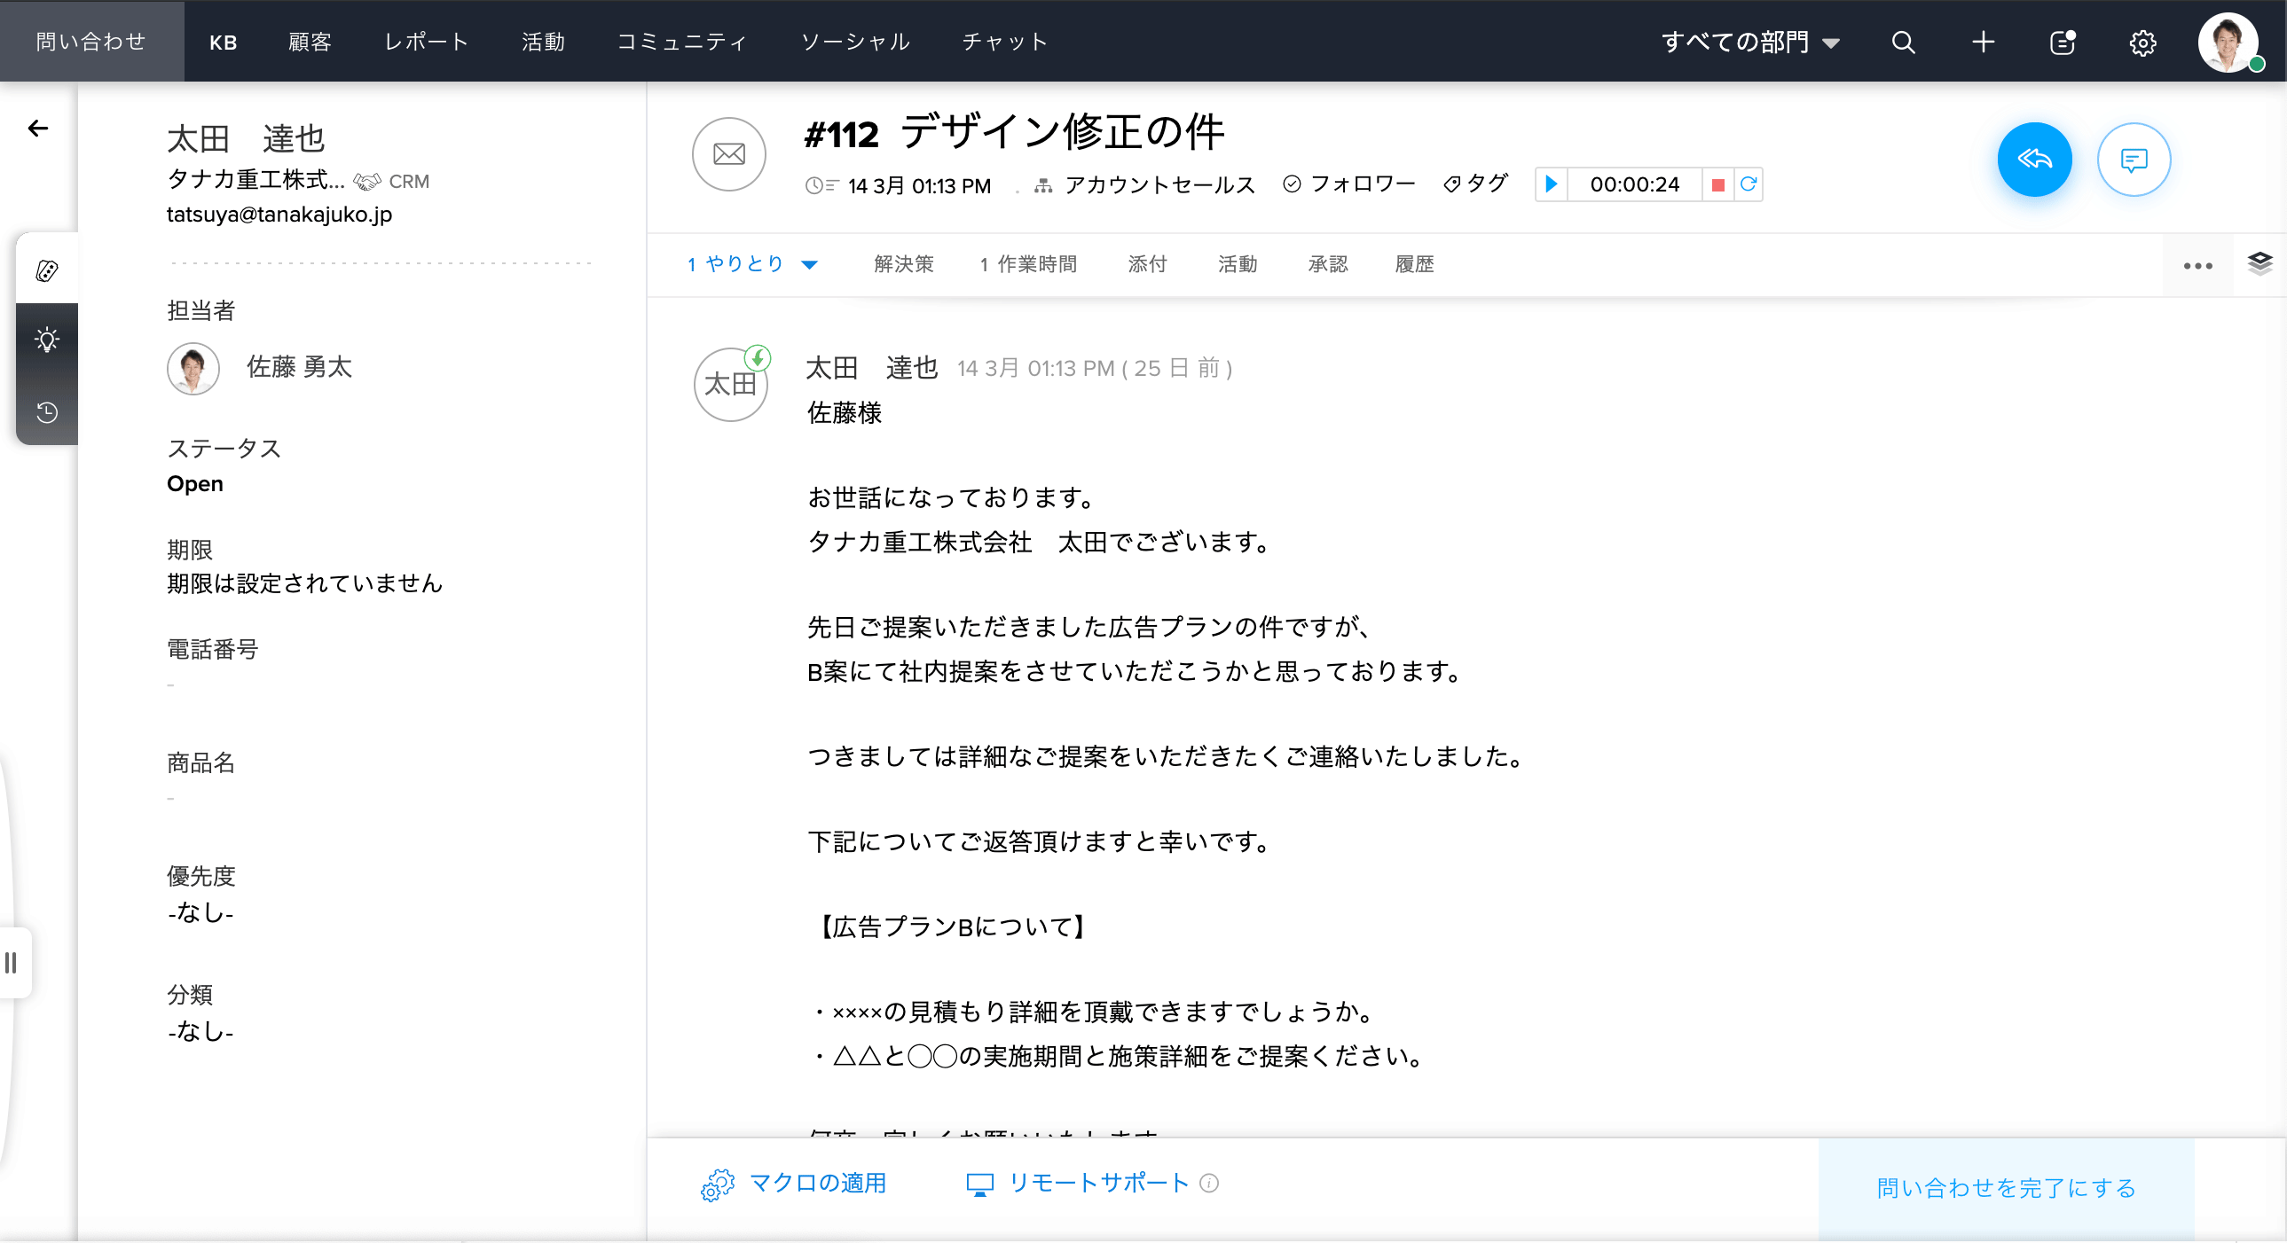Click the email channel envelope icon
This screenshot has width=2287, height=1243.
coord(729,154)
